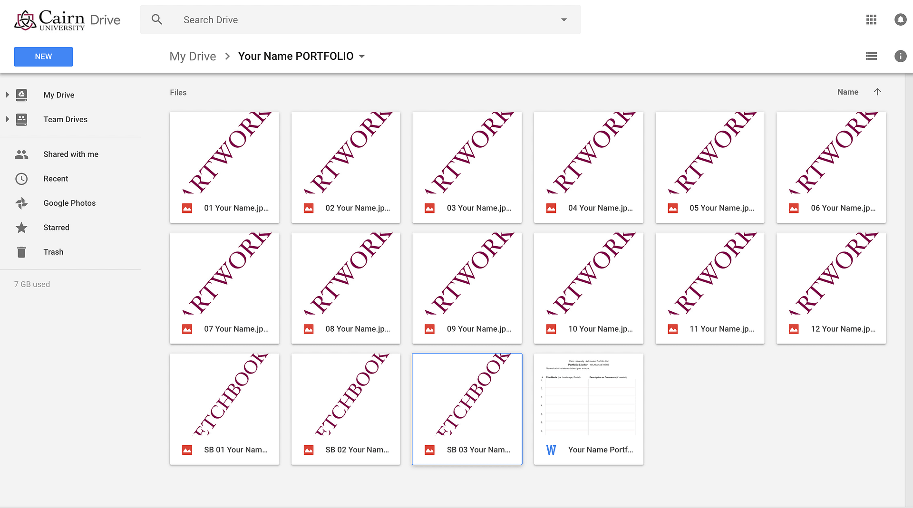Open search options dropdown arrow
Screen dimensions: 913x508
(564, 19)
